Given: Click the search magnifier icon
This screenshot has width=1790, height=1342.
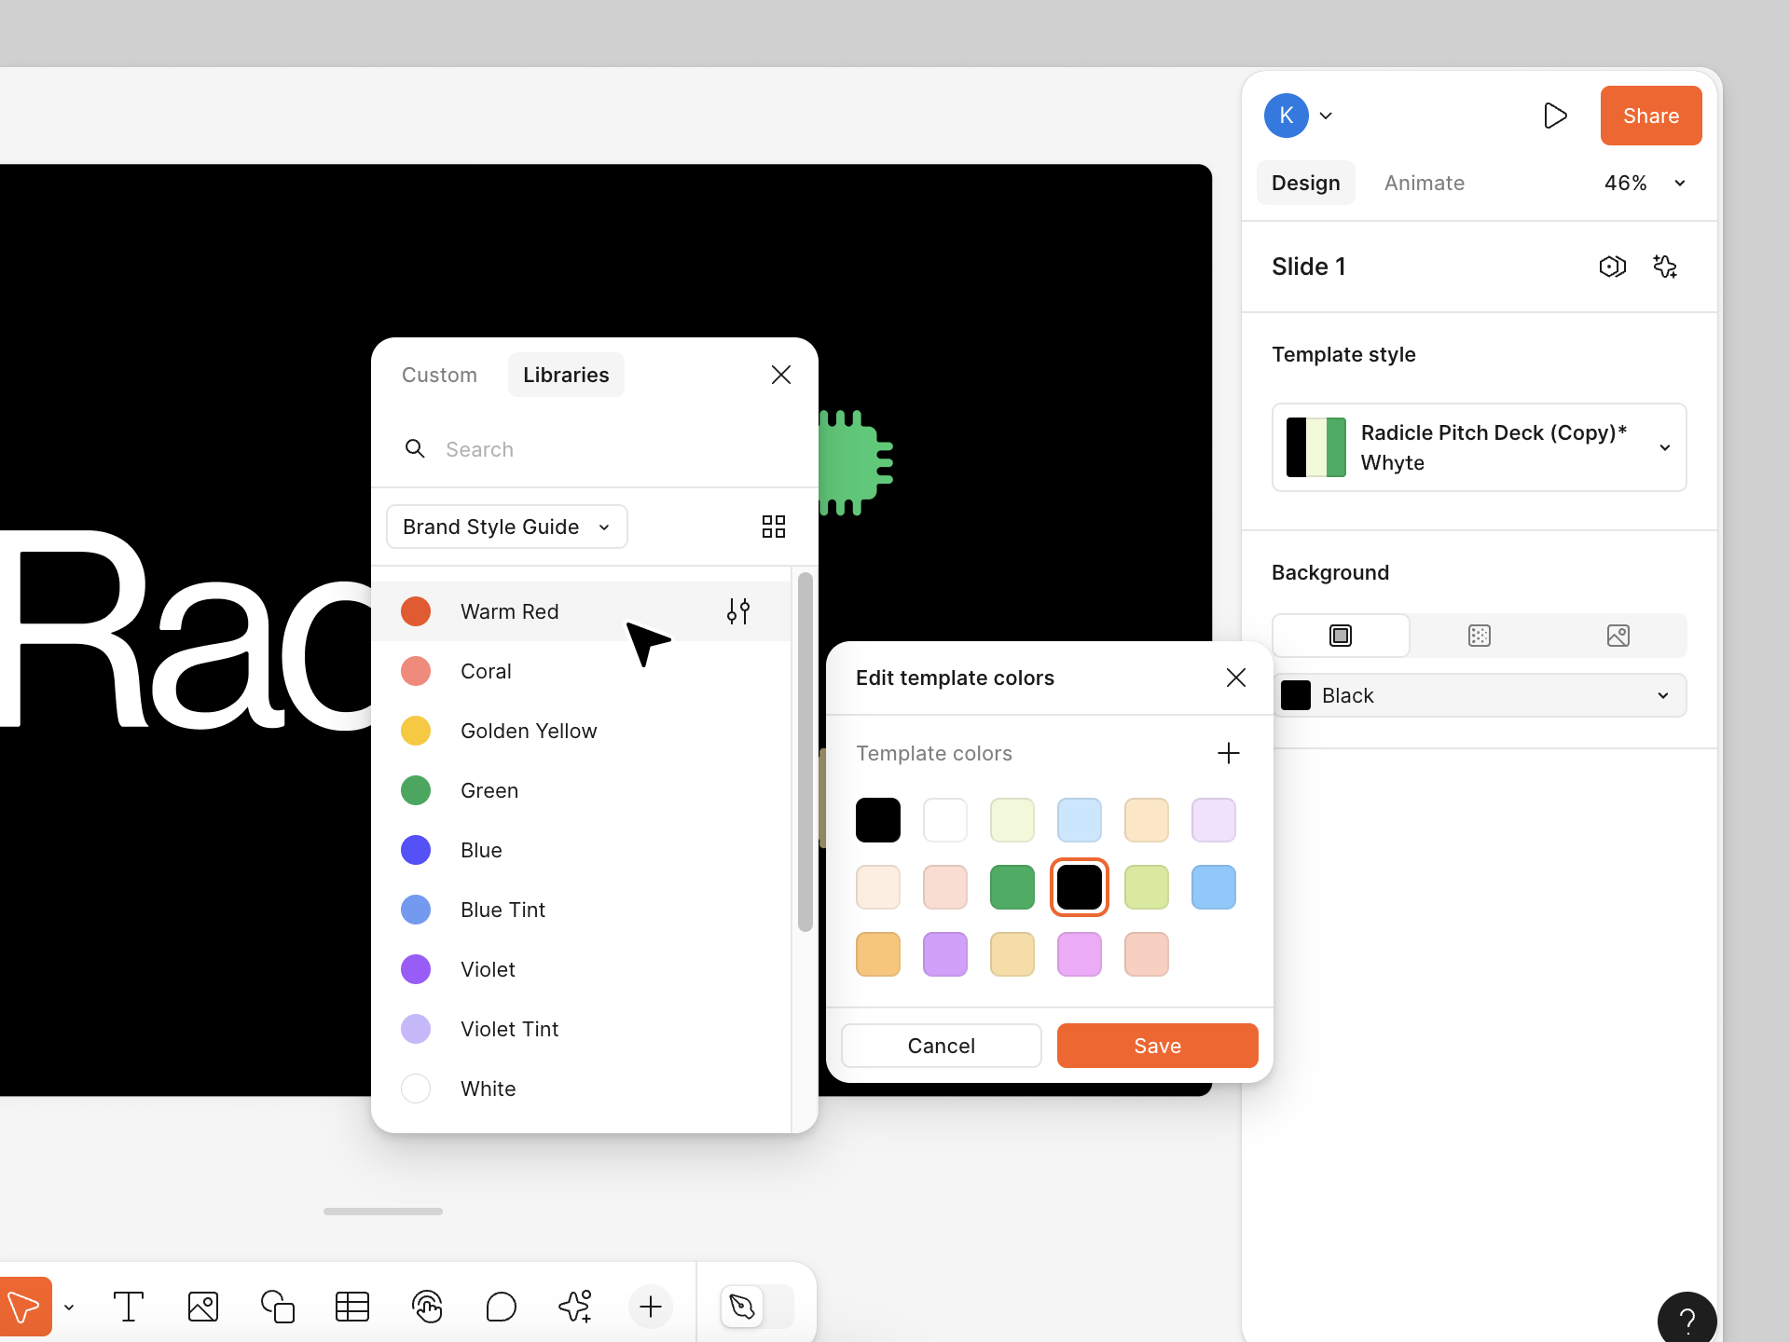Looking at the screenshot, I should (415, 449).
